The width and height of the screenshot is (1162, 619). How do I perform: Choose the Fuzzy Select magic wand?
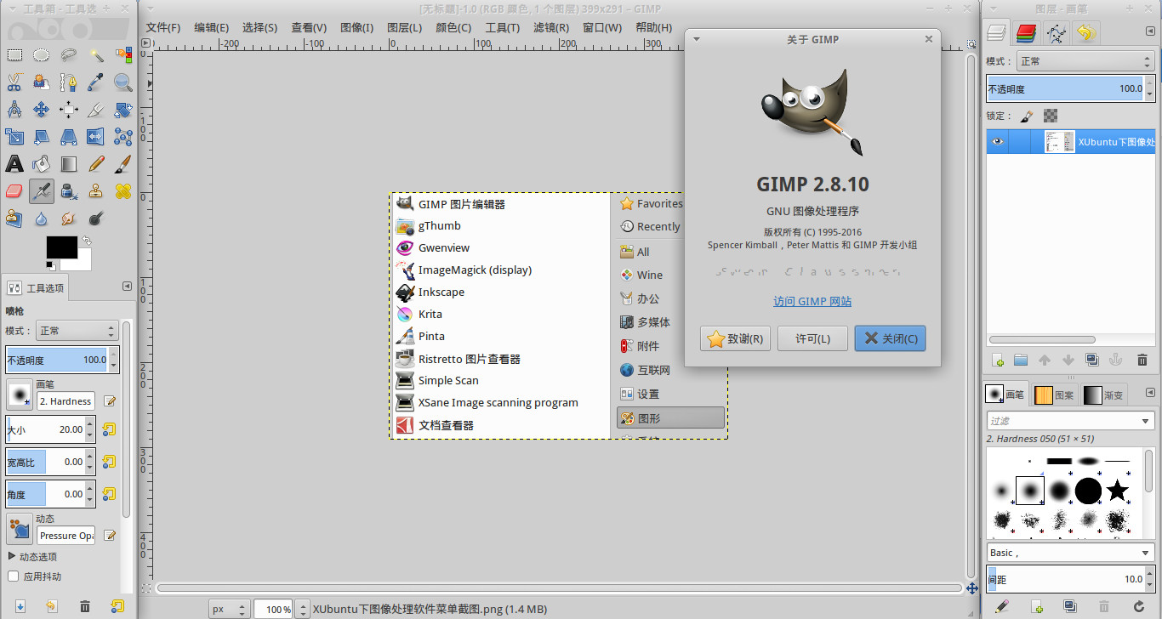(x=96, y=55)
